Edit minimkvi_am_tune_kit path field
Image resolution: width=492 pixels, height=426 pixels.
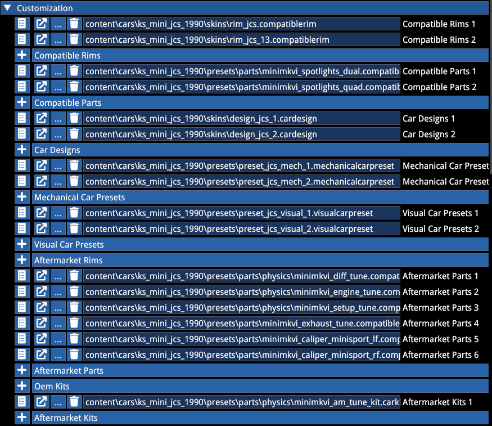click(x=242, y=401)
